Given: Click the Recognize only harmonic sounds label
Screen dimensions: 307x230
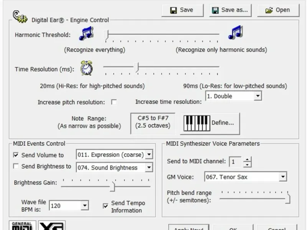Looking at the screenshot, I should pyautogui.click(x=221, y=50).
